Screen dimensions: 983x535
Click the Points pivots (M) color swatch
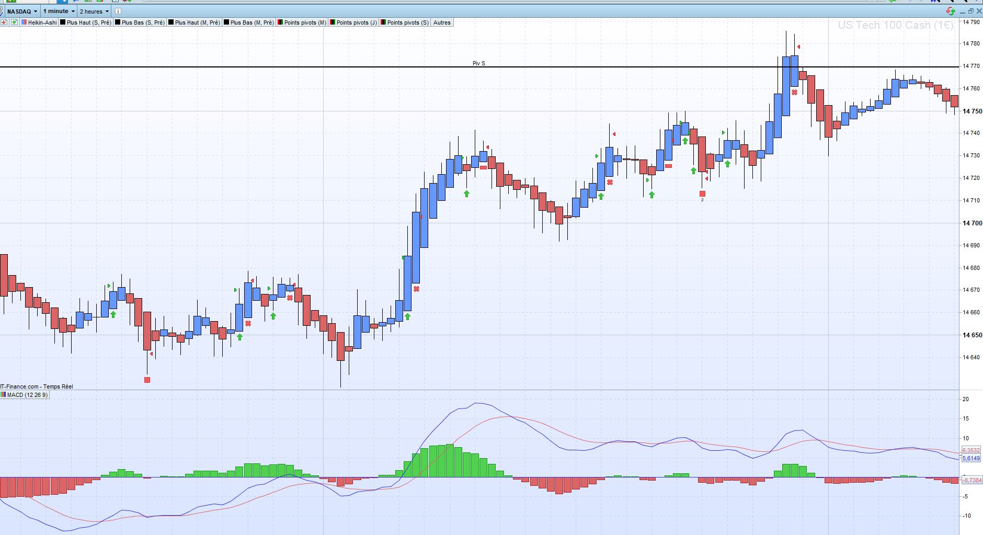pyautogui.click(x=280, y=22)
